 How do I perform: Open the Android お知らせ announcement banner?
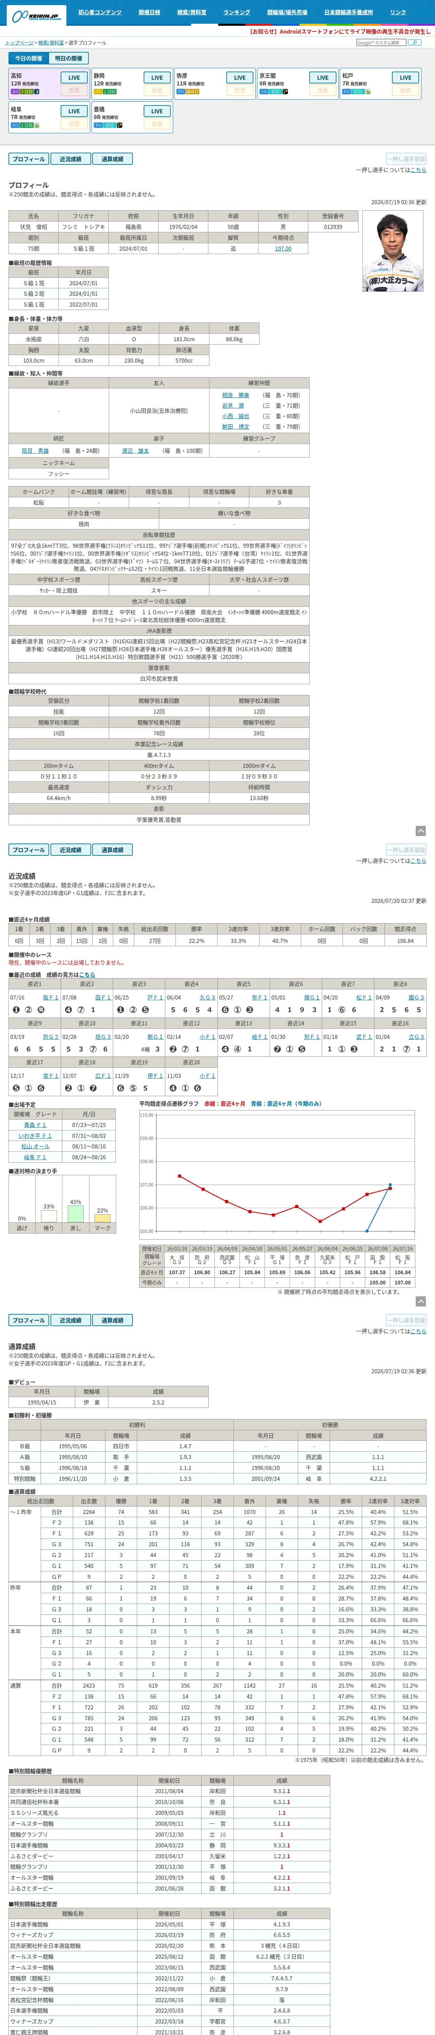[x=339, y=32]
